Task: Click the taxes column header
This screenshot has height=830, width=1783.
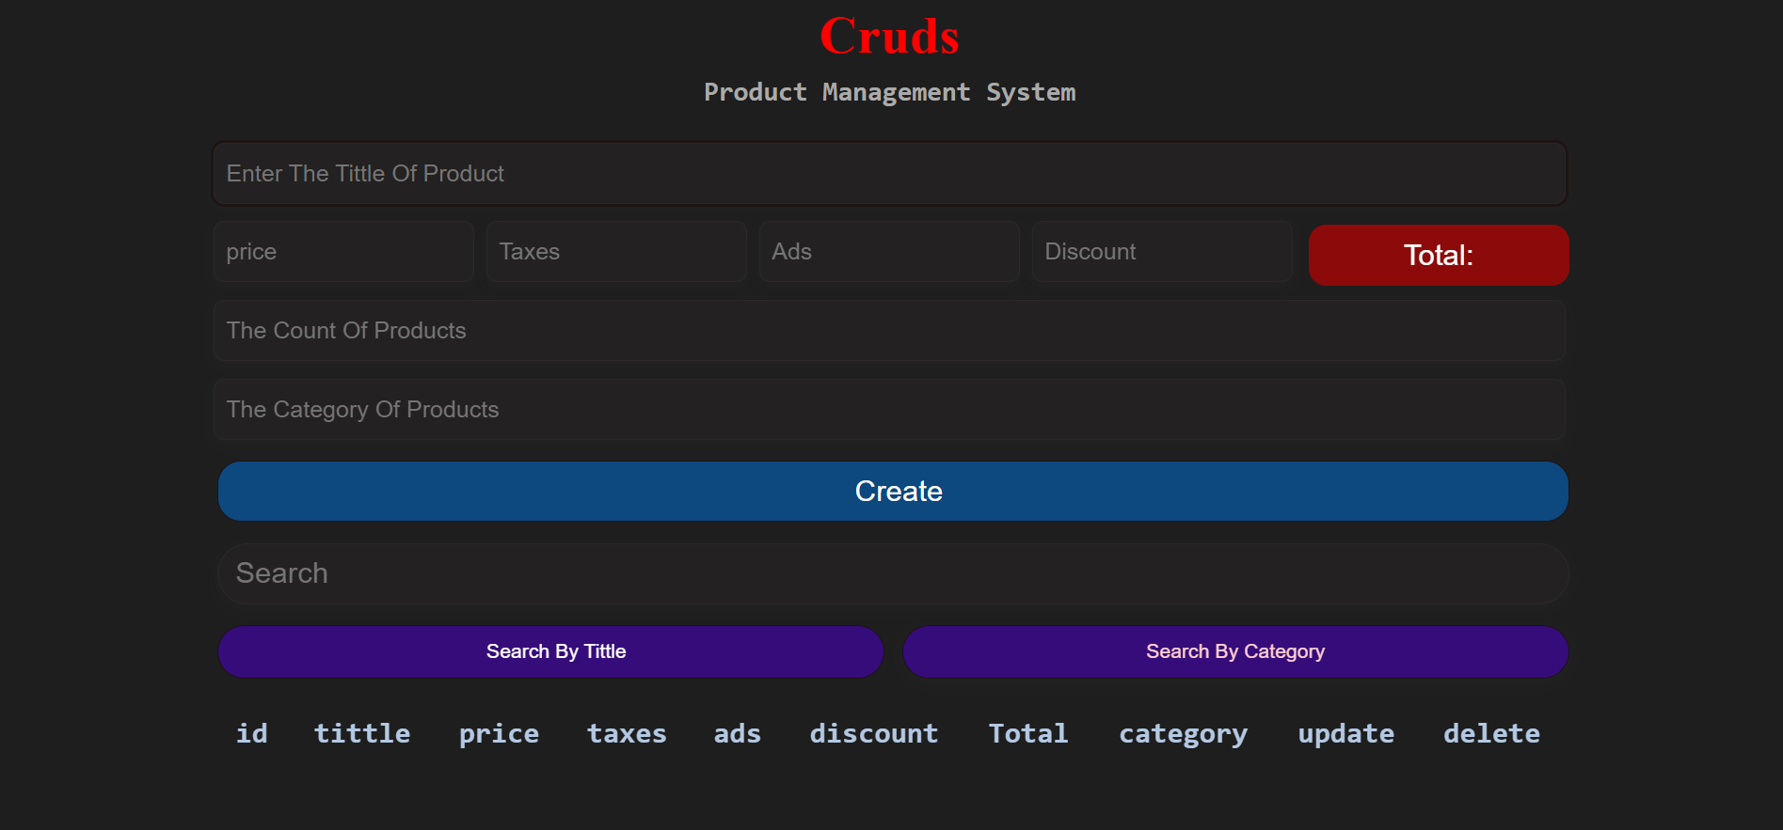Action: pos(627,733)
